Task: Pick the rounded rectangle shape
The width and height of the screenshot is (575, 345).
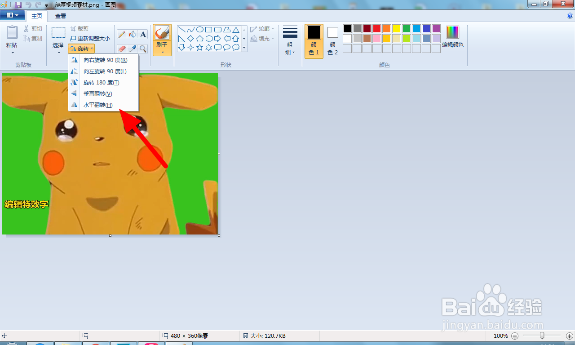Action: tap(218, 30)
